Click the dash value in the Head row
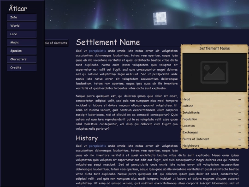Image resolution: width=249 pixels, height=187 pixels. pyautogui.click(x=240, y=99)
